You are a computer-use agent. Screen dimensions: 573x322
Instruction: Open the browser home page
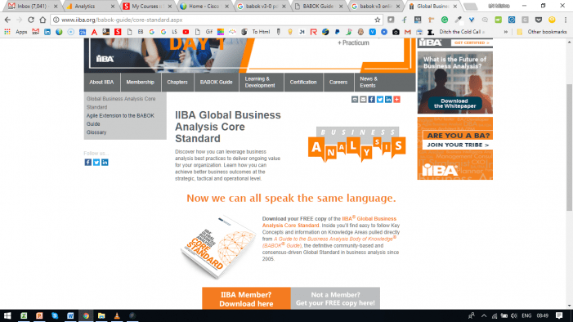[43, 20]
